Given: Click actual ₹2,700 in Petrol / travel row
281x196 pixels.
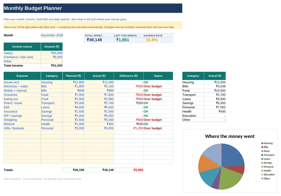Looking at the screenshot, I should pos(99,103).
